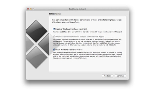Click the text about needing a USB flash drive
Image resolution: width=155 pixels, height=93 pixels.
[88, 32]
